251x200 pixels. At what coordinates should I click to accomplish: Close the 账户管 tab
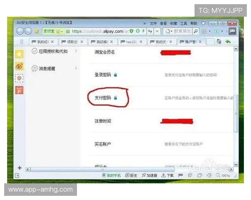(200, 42)
